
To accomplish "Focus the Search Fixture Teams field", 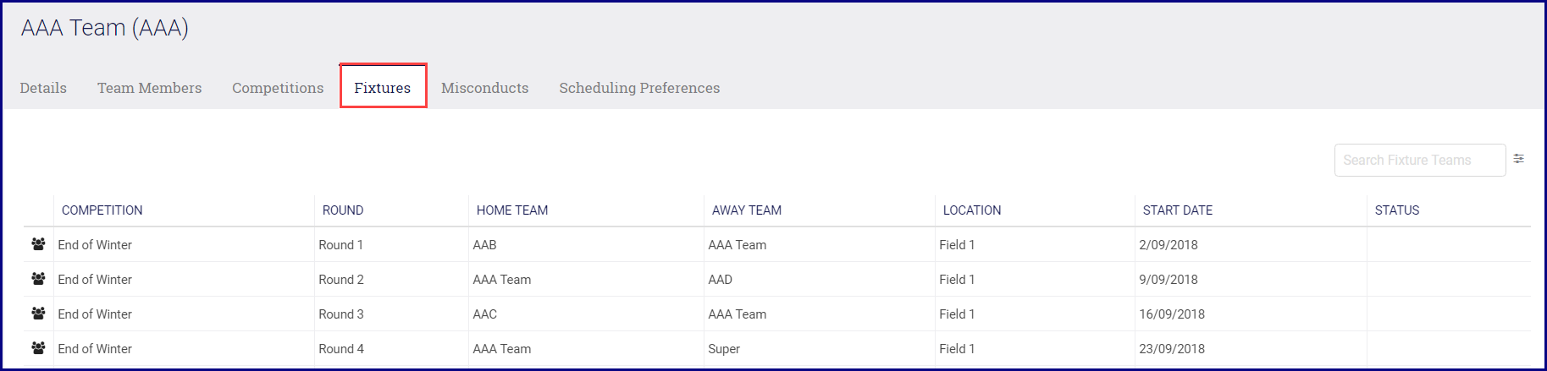I will (1419, 161).
